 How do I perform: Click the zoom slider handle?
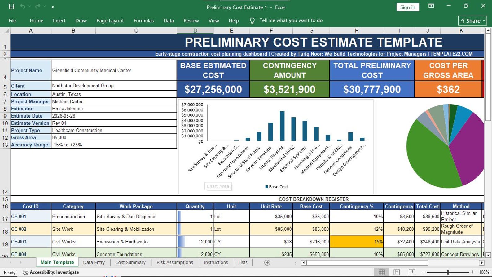448,272
